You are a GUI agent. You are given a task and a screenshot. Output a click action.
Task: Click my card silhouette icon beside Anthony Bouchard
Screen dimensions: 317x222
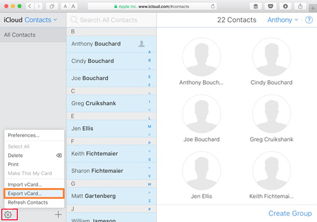point(142,44)
